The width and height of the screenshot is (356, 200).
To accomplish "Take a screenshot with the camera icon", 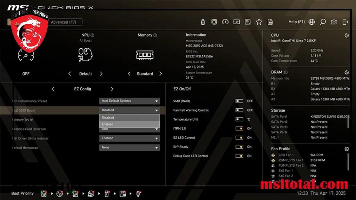I will click(334, 22).
